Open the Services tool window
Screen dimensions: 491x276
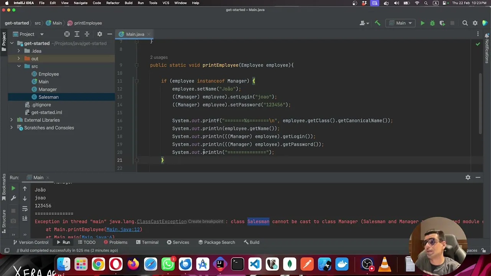(x=178, y=242)
